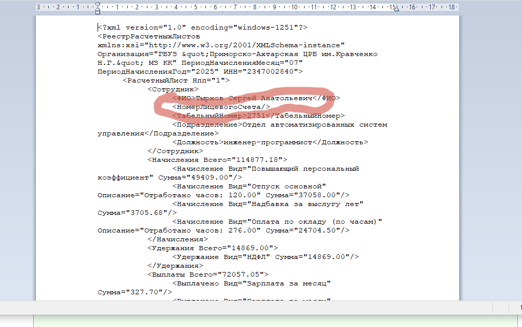Click the left indent box on ruler
522x327 pixels.
pyautogui.click(x=98, y=12)
